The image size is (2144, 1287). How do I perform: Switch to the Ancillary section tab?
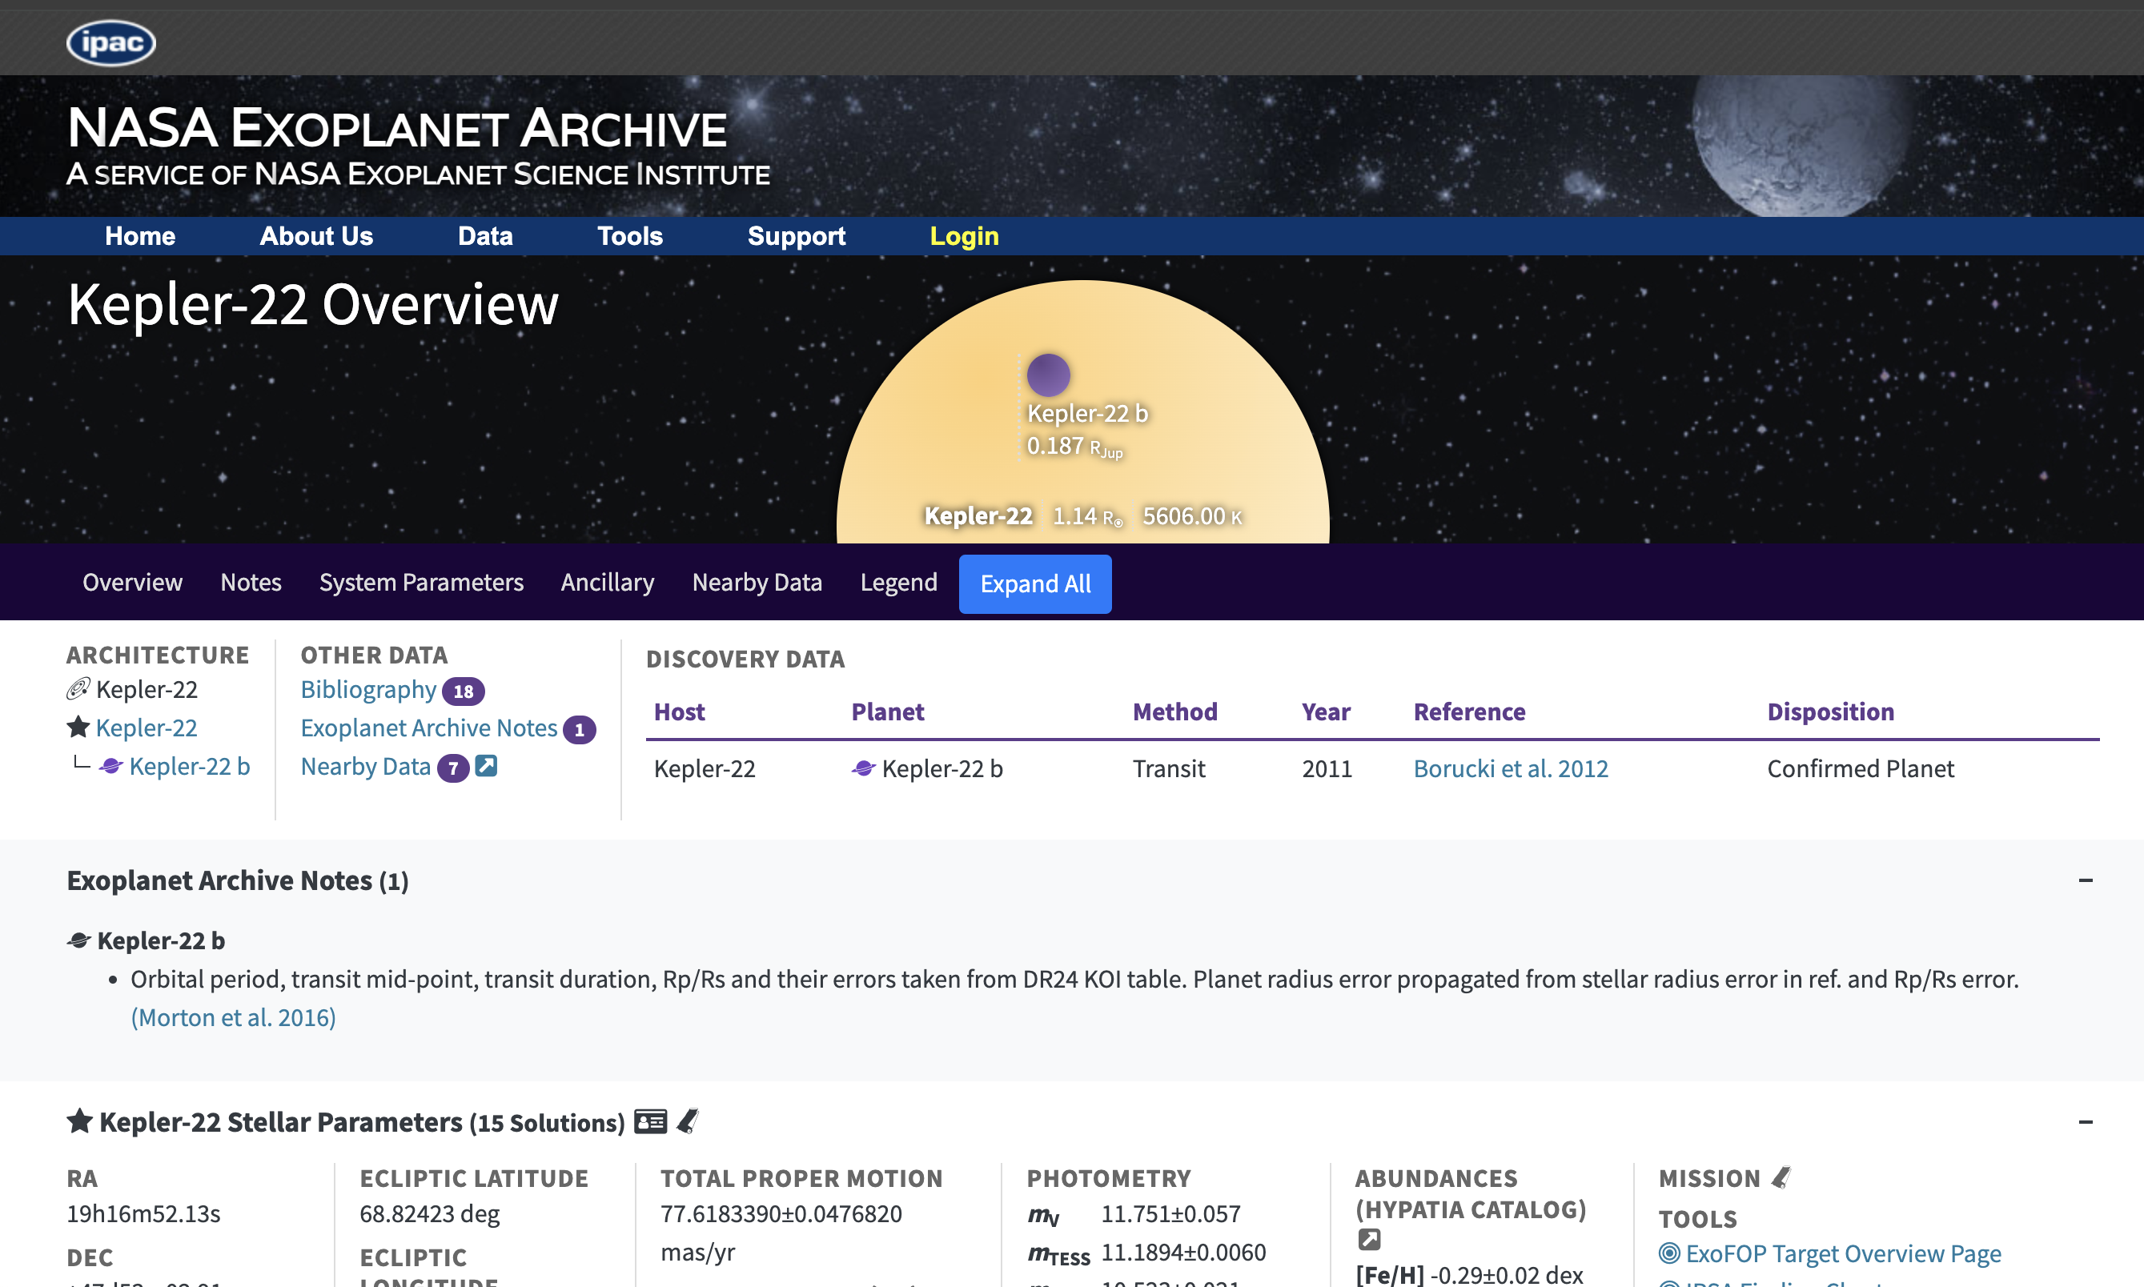(607, 582)
